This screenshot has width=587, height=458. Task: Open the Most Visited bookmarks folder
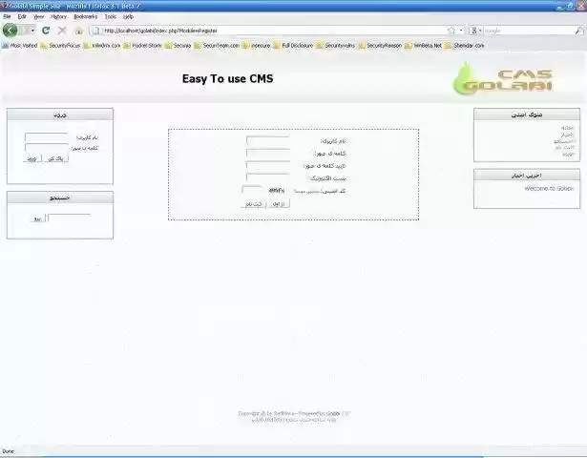(x=20, y=45)
